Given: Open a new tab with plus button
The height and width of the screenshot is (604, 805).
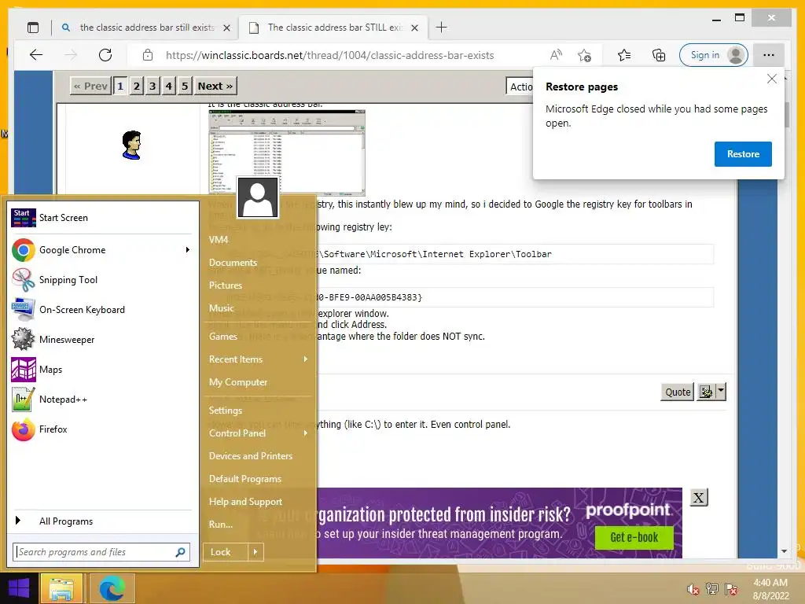Looking at the screenshot, I should pos(442,28).
